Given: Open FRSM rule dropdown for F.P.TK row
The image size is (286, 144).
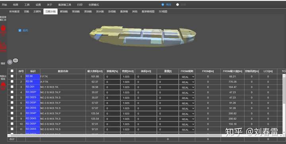Looking at the screenshot, I should point(187,77).
